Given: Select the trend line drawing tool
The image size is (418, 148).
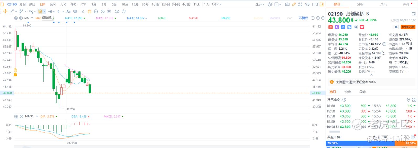Looking at the screenshot, I should [x=12, y=11].
